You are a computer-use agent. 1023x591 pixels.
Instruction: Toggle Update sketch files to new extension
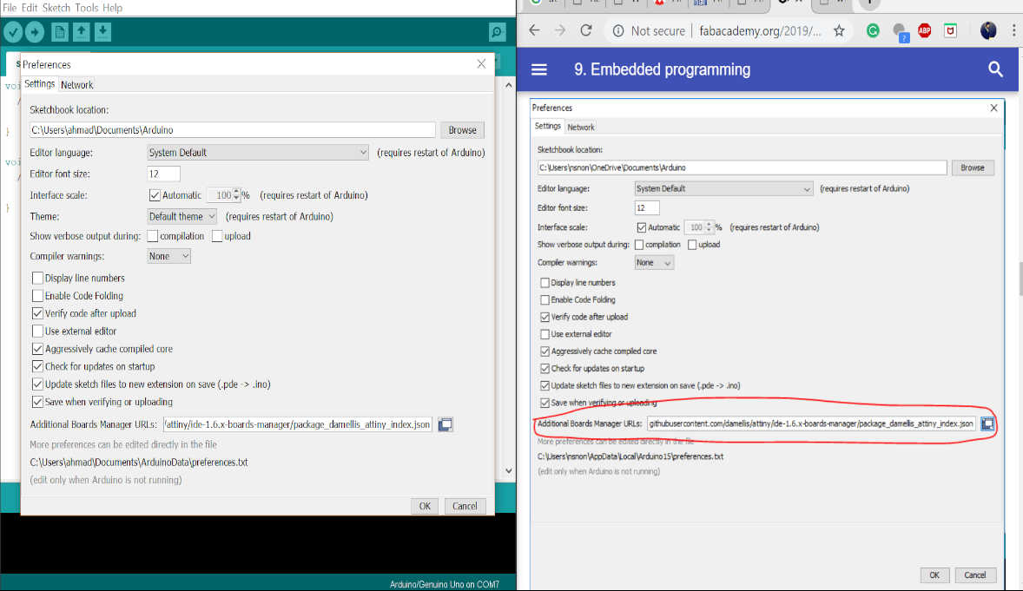(x=38, y=384)
